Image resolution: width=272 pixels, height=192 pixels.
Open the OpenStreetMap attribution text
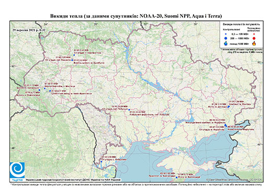tap(234, 179)
